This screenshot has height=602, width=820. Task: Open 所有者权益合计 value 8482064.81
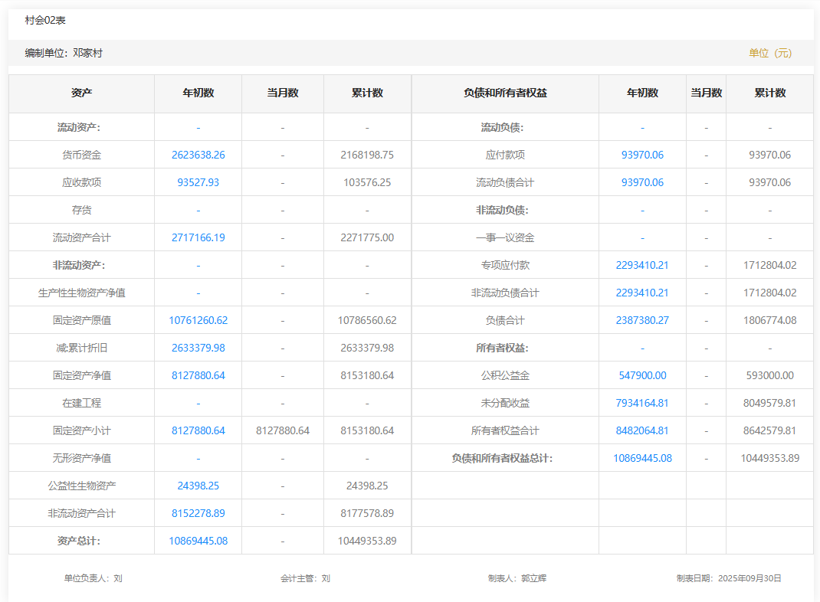[x=642, y=430]
